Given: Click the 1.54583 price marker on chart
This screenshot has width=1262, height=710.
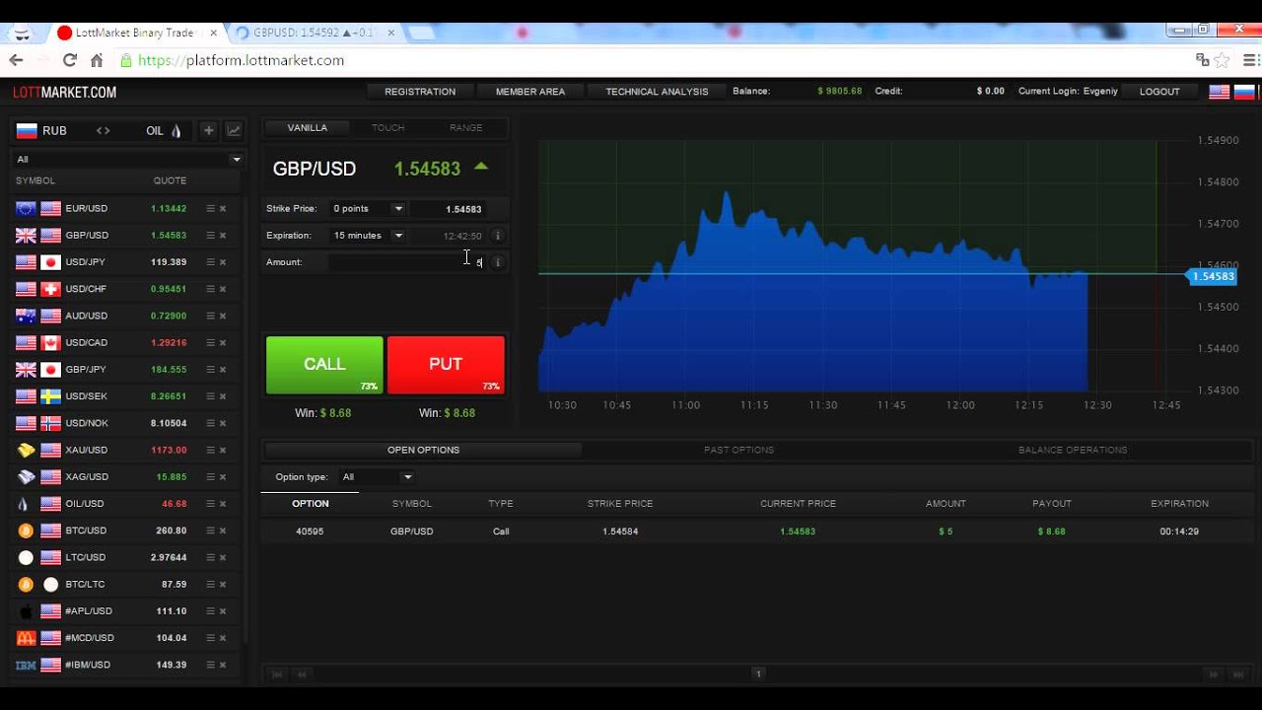Looking at the screenshot, I should [1211, 276].
